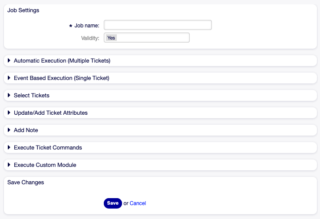Click the arrow beside Update/Add Ticket Attributes

coord(9,113)
